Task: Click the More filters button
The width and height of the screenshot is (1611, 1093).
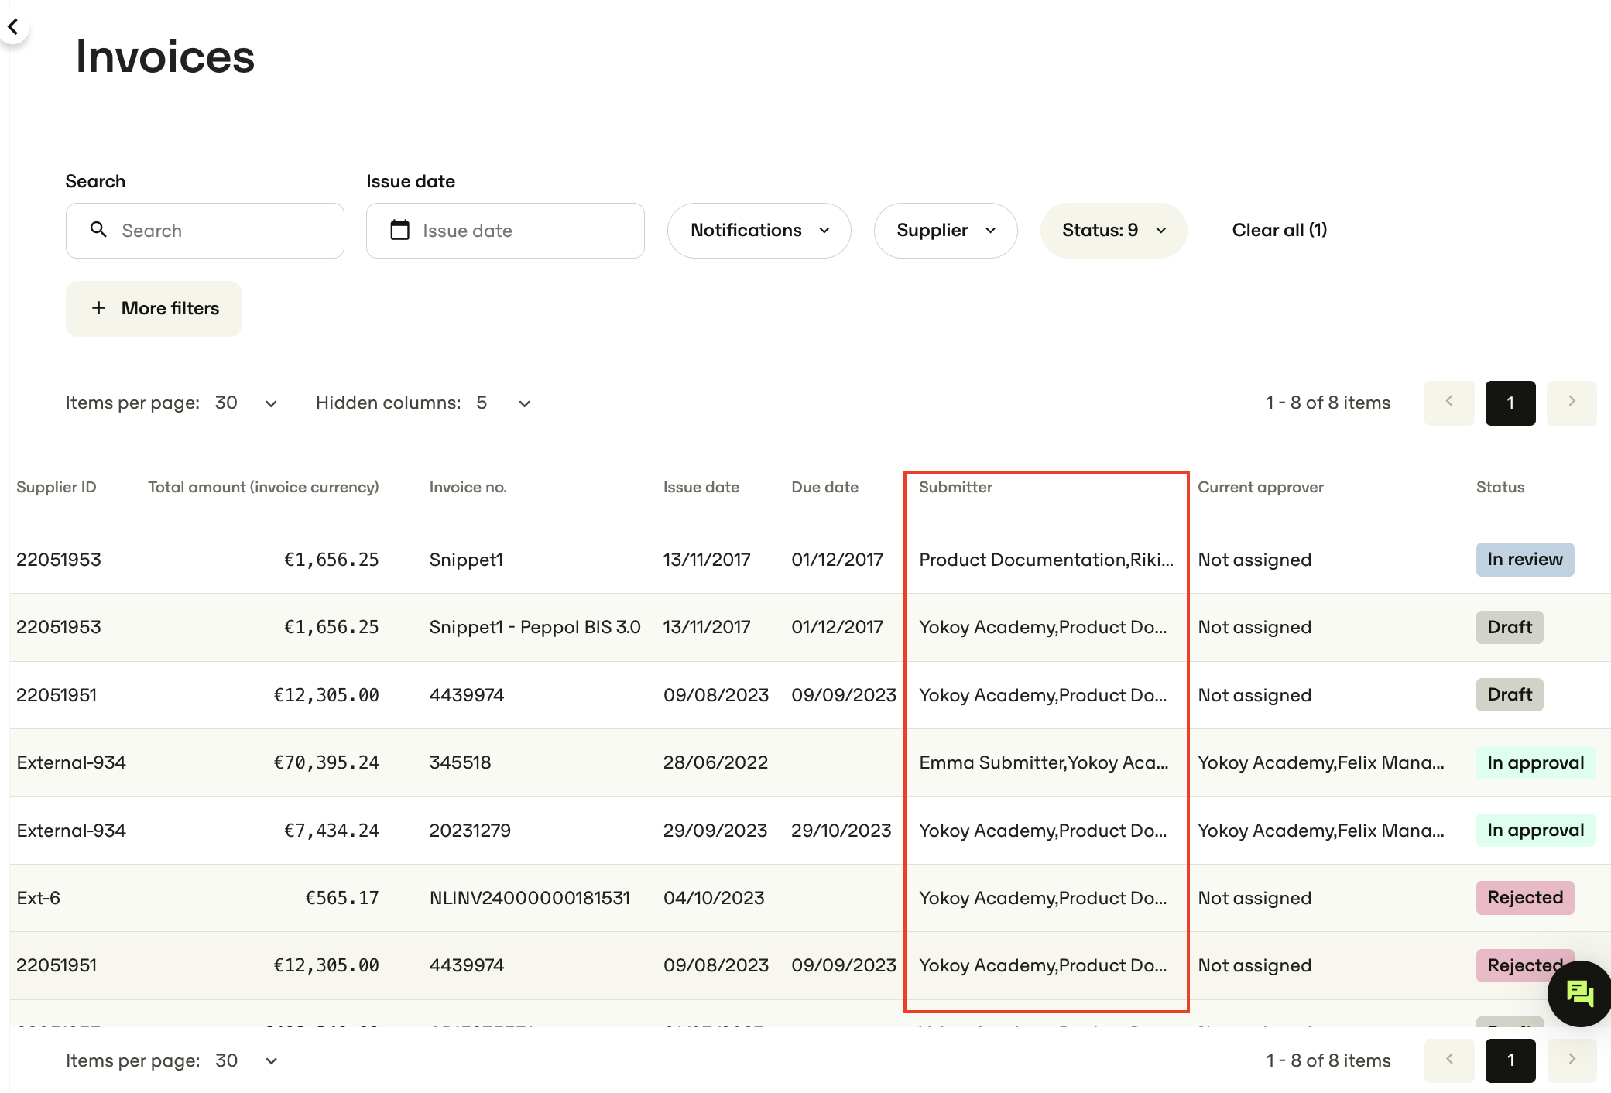Action: [x=153, y=308]
